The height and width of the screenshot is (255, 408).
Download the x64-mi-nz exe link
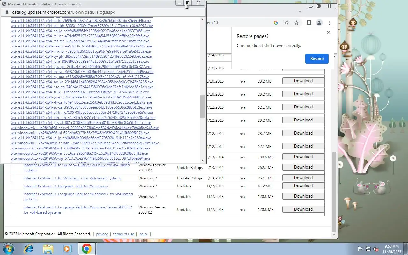click(80, 36)
